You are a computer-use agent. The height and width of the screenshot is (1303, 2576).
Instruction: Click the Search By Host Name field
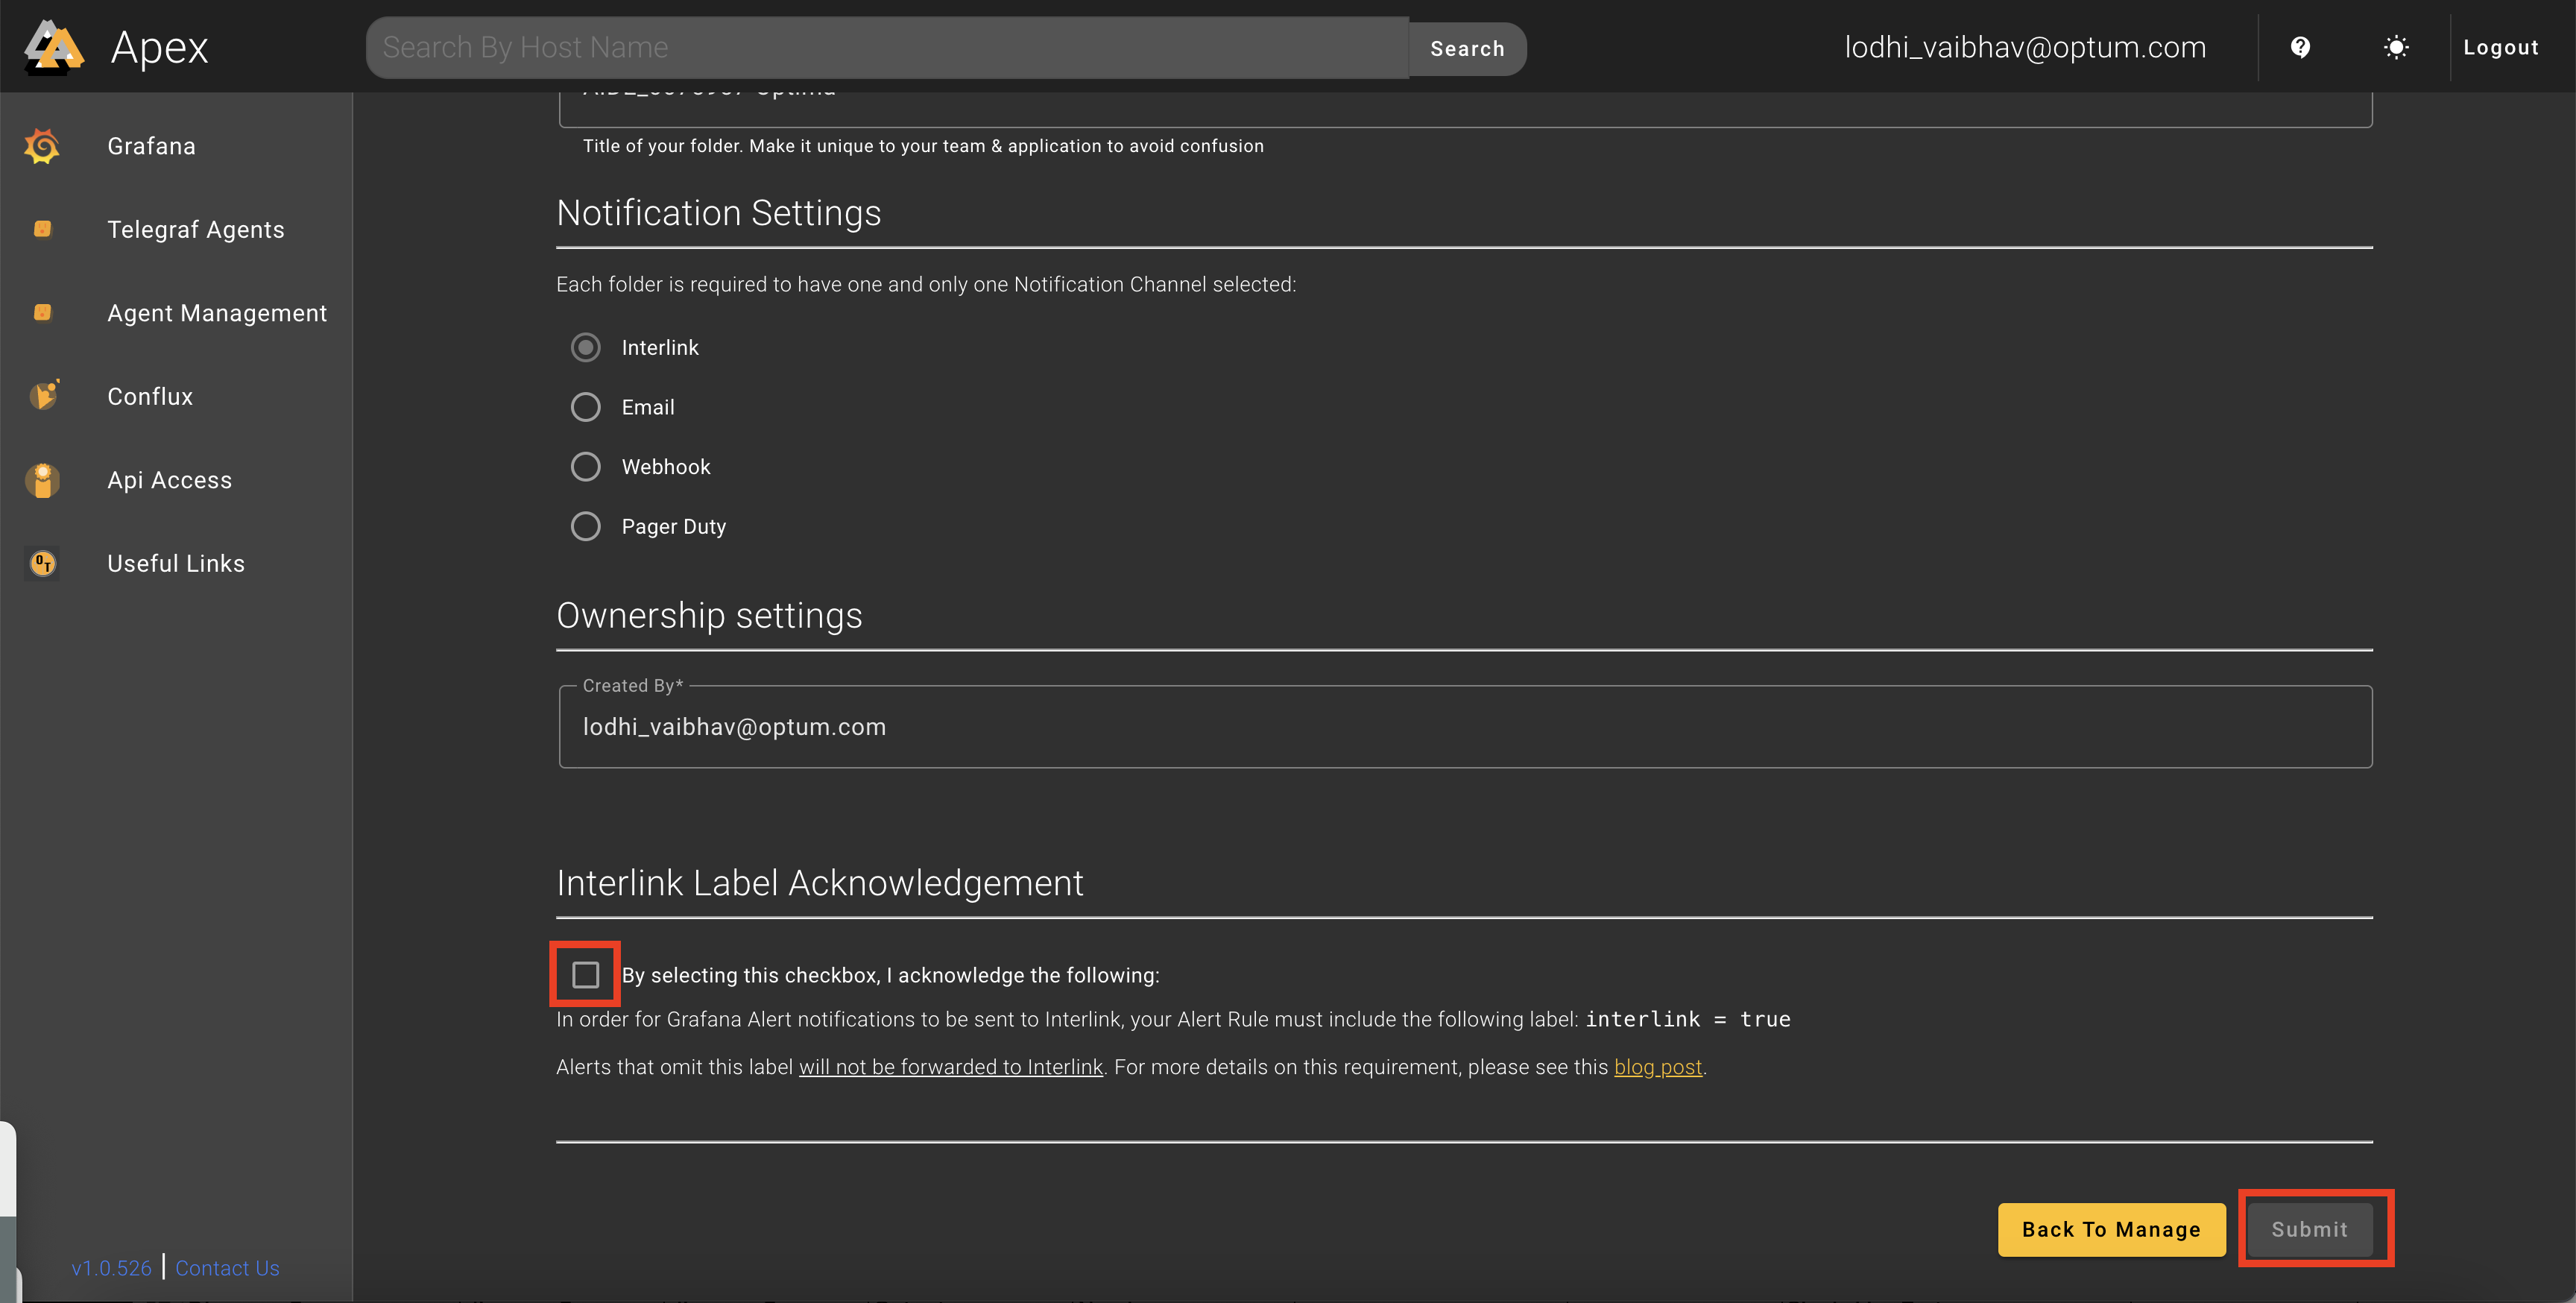(x=887, y=47)
